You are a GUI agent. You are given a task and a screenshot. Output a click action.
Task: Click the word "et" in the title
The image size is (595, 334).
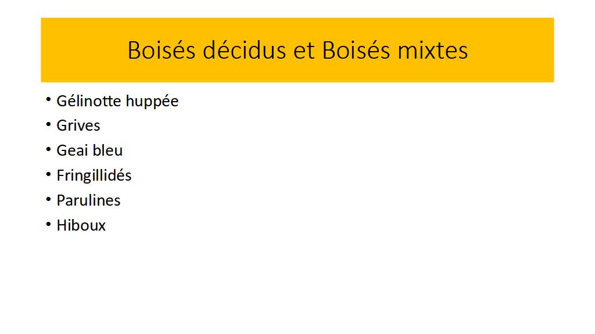(x=303, y=51)
